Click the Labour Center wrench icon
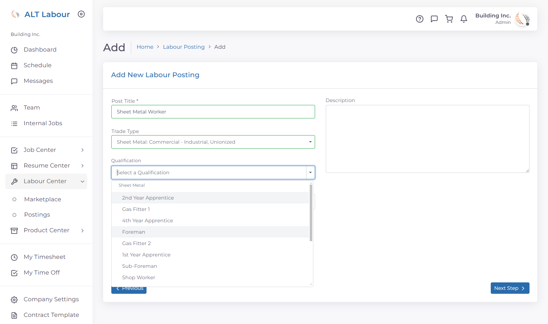 point(14,182)
